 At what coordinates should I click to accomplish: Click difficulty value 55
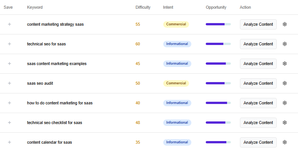click(x=137, y=25)
